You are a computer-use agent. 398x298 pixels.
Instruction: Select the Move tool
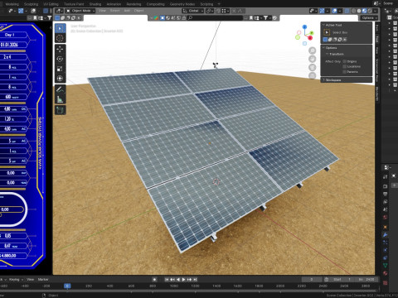click(60, 50)
